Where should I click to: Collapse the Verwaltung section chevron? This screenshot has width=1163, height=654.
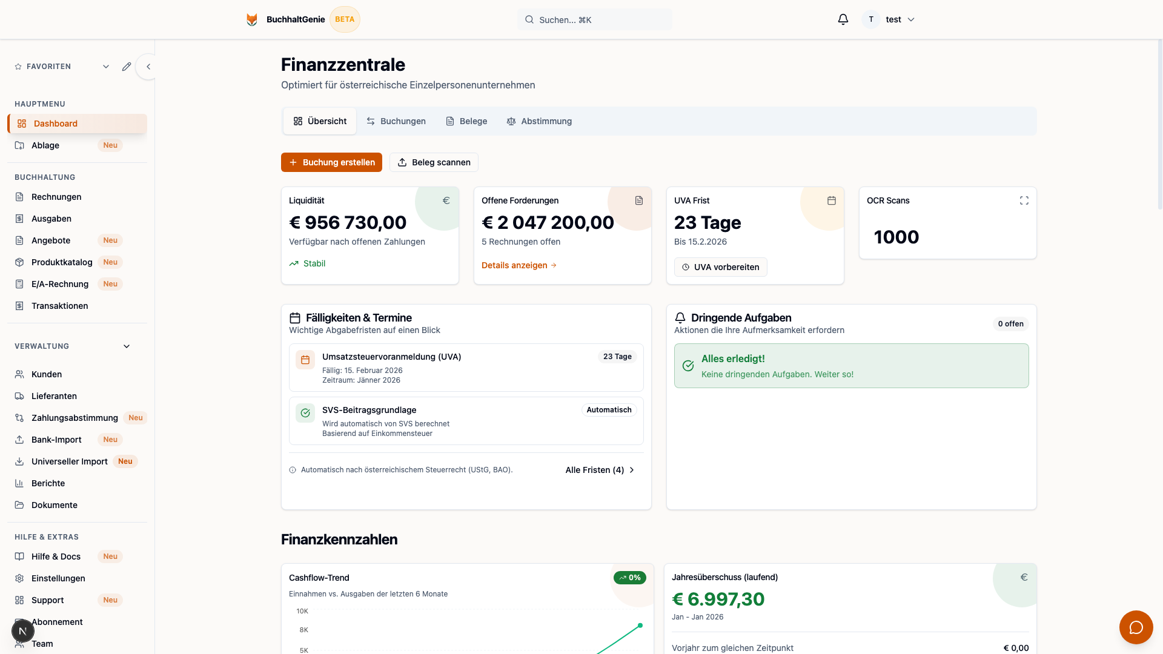127,346
